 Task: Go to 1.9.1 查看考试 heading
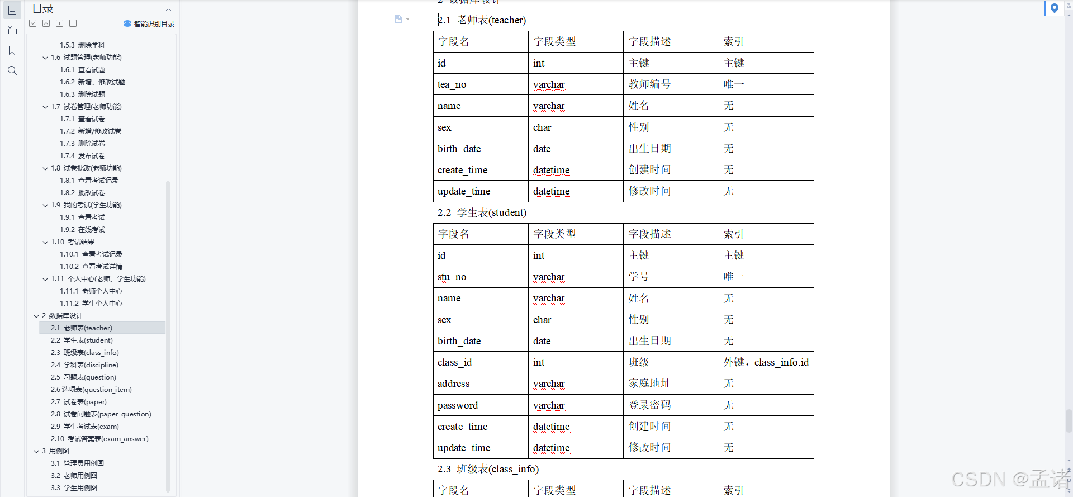coord(82,217)
